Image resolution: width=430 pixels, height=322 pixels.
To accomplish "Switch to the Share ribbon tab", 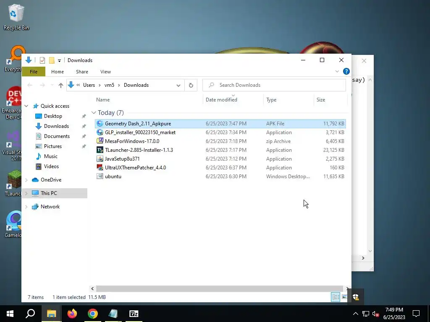I will [x=82, y=72].
